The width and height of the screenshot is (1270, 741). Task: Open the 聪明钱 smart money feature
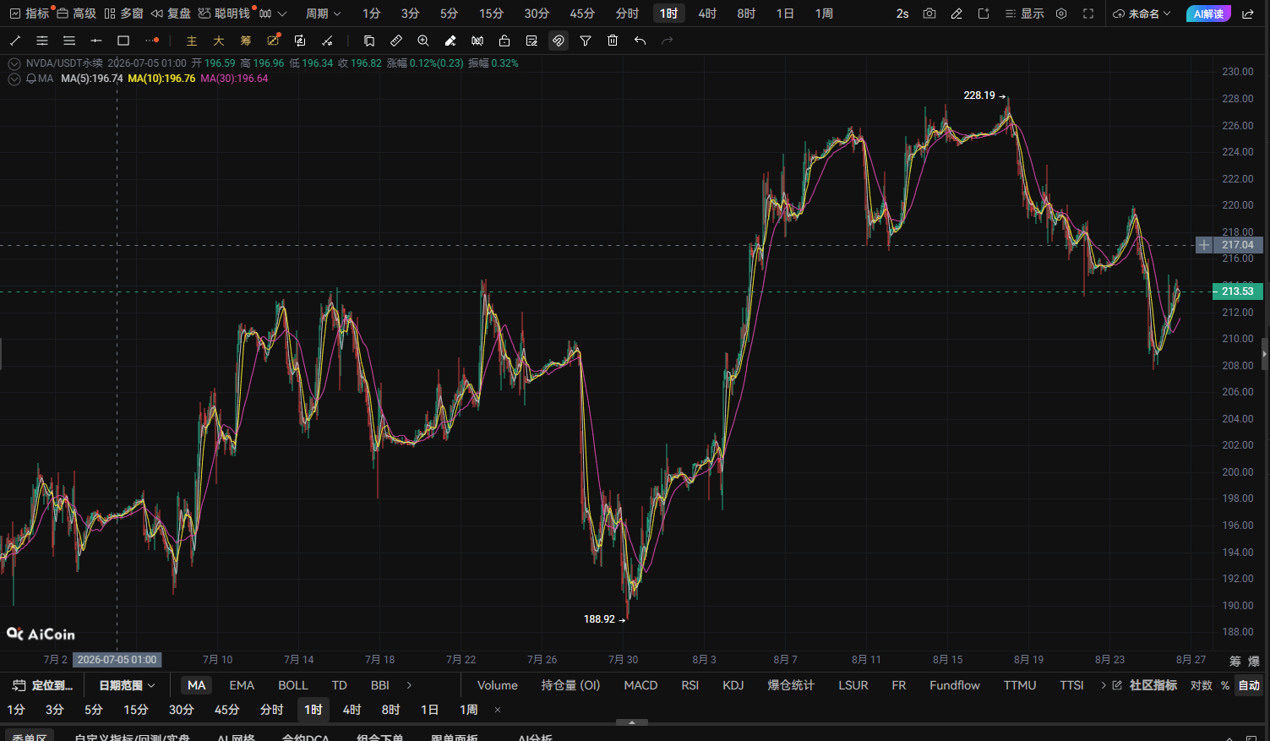coord(224,14)
